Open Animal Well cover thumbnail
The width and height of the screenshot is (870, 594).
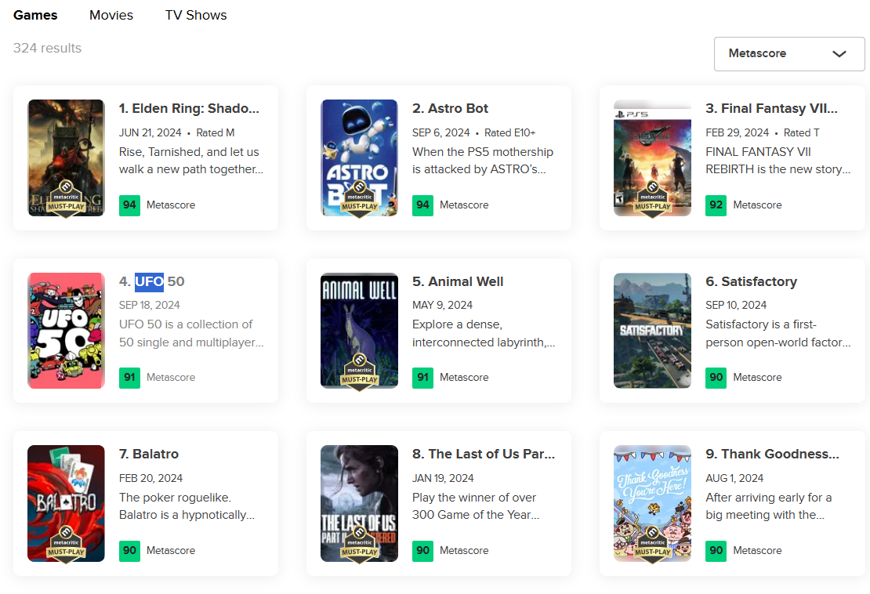pos(359,331)
